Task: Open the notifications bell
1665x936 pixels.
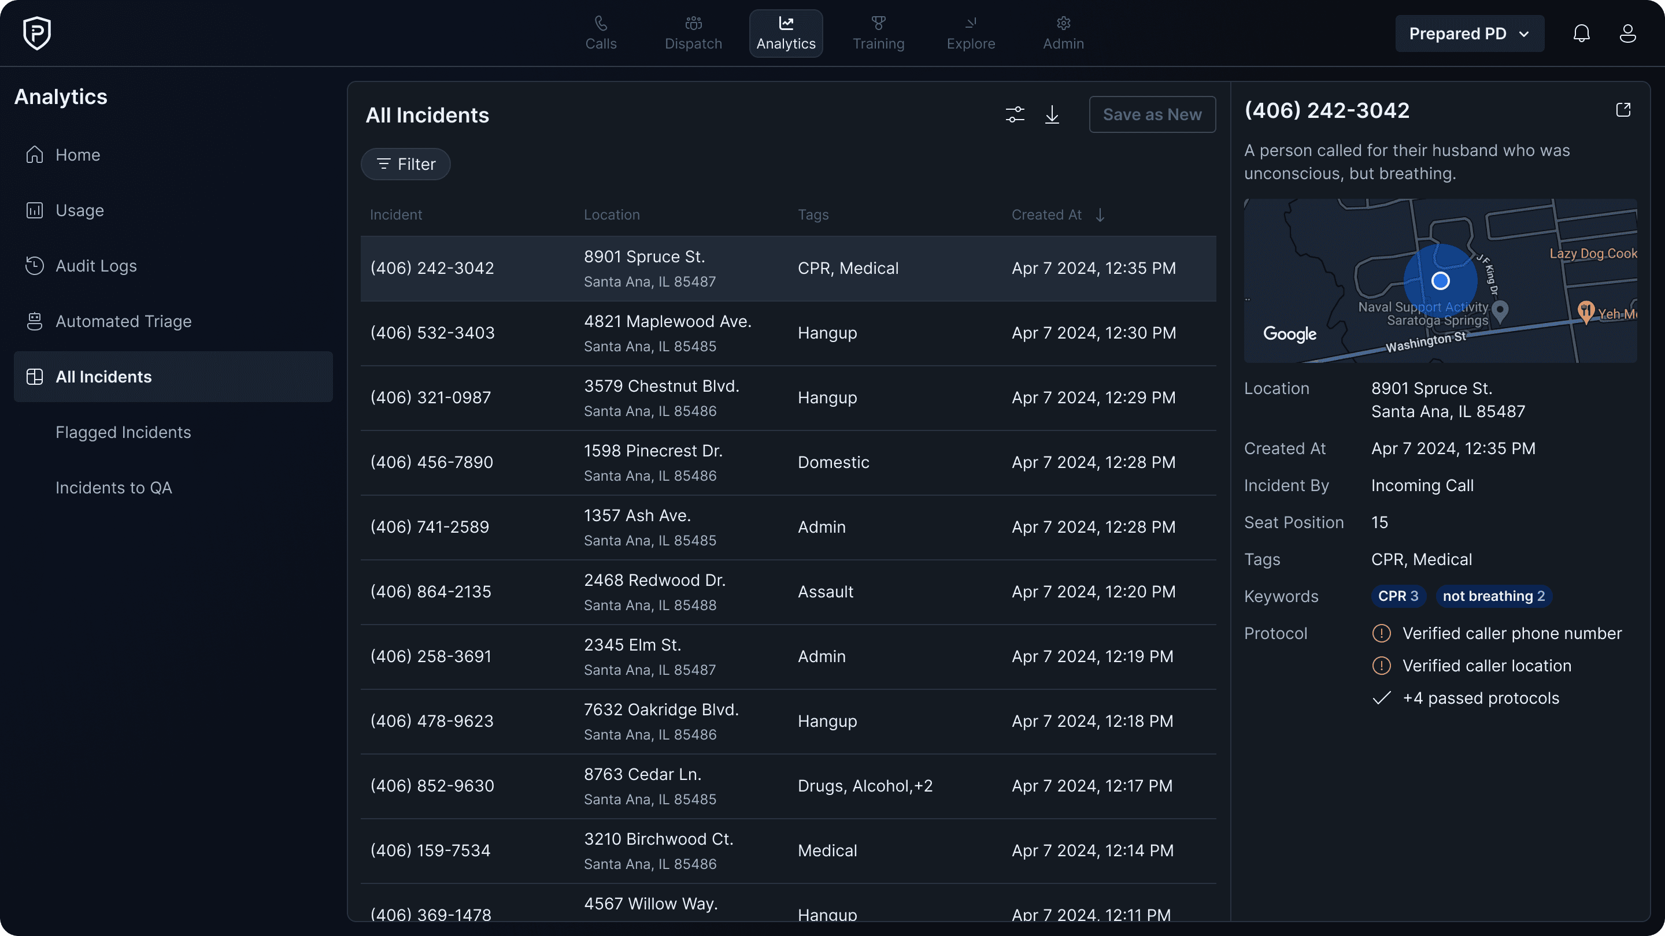Action: click(1581, 34)
